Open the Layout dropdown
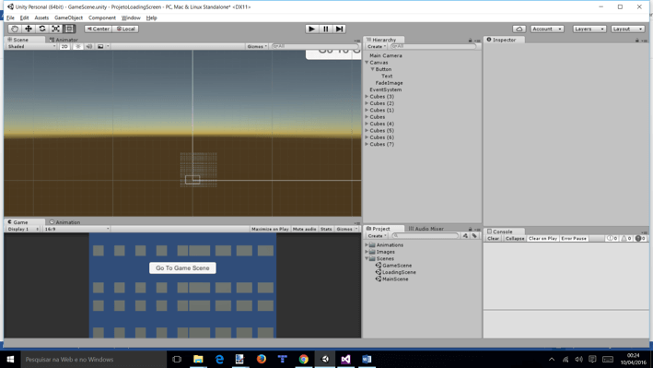 627,29
